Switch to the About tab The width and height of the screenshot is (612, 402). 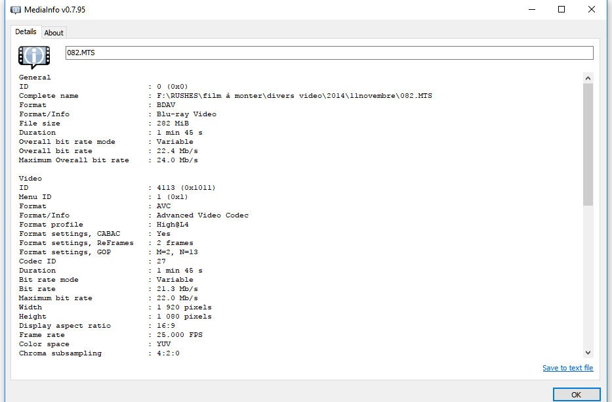tap(54, 33)
